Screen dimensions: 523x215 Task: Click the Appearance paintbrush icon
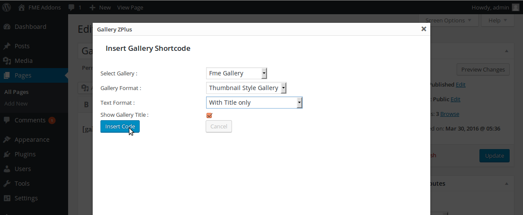pos(7,140)
